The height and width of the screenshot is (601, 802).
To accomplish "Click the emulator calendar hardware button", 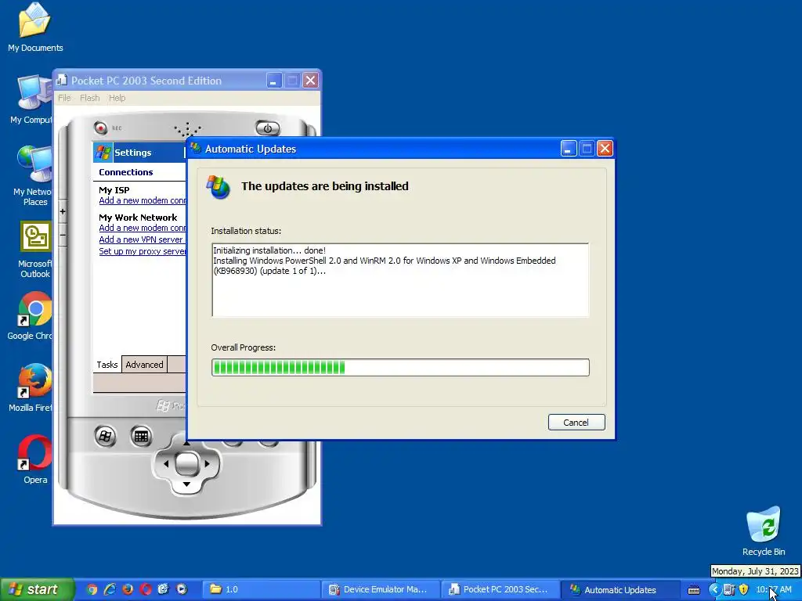I will tap(141, 436).
